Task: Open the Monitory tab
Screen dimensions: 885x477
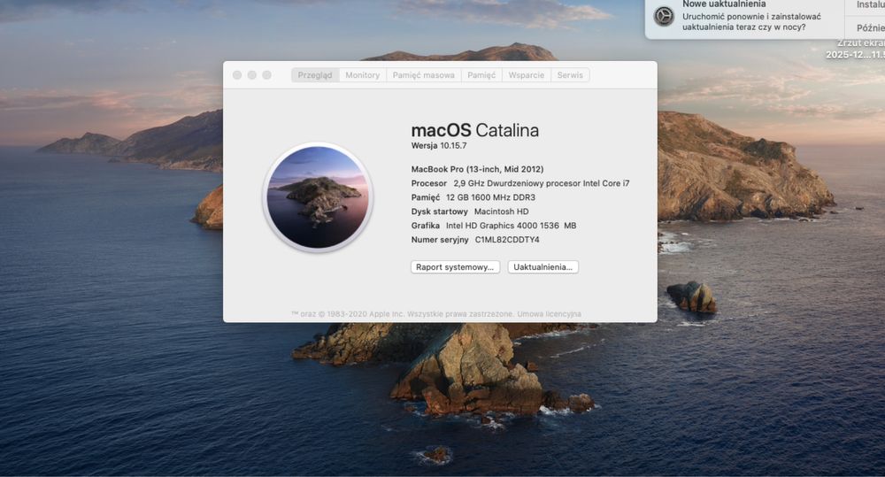Action: point(362,75)
